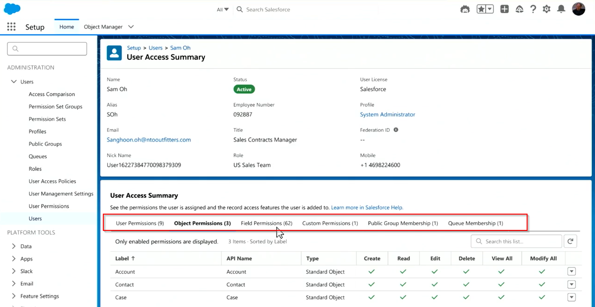This screenshot has width=595, height=307.
Task: Click the Favorites star icon
Action: pos(481,9)
